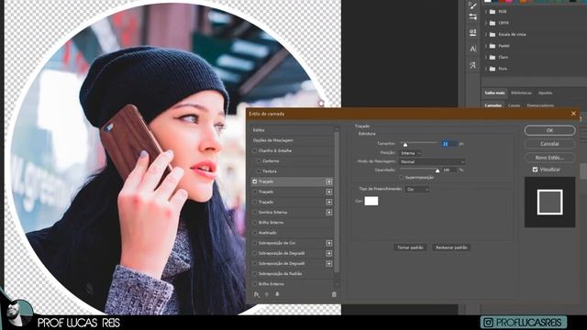Click the Restaurar padrão button

[x=451, y=247]
